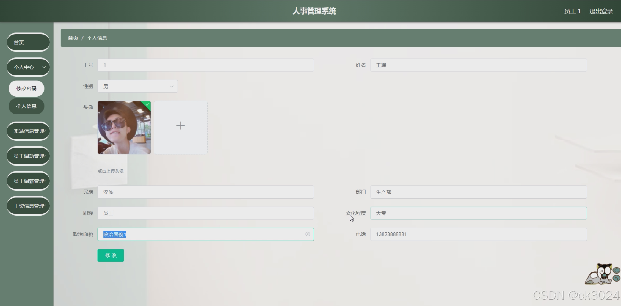Click the uploaded avatar photo thumbnail
This screenshot has width=621, height=306.
(x=124, y=128)
